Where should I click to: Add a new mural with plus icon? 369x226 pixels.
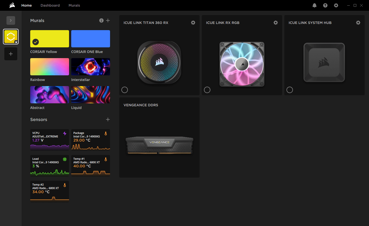108,20
